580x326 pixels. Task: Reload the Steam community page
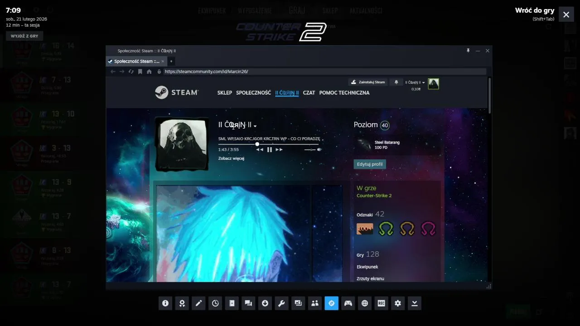click(131, 72)
